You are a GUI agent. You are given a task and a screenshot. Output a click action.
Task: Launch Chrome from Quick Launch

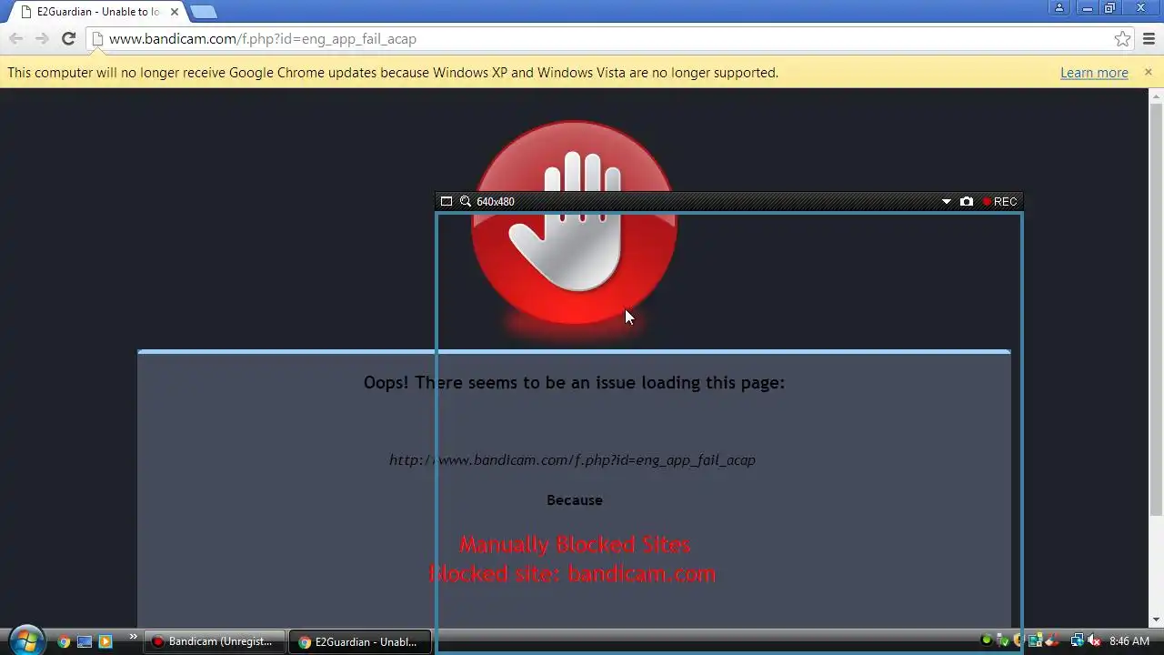(64, 641)
